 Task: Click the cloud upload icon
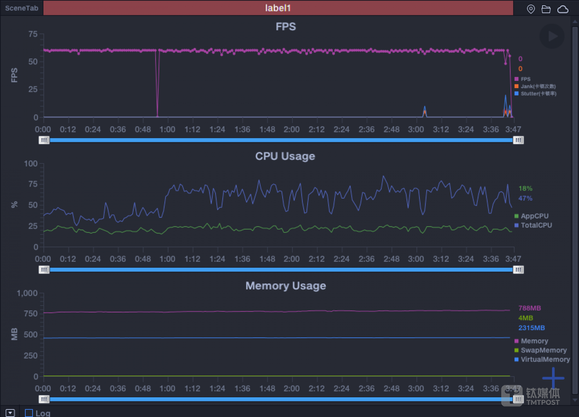pos(563,9)
